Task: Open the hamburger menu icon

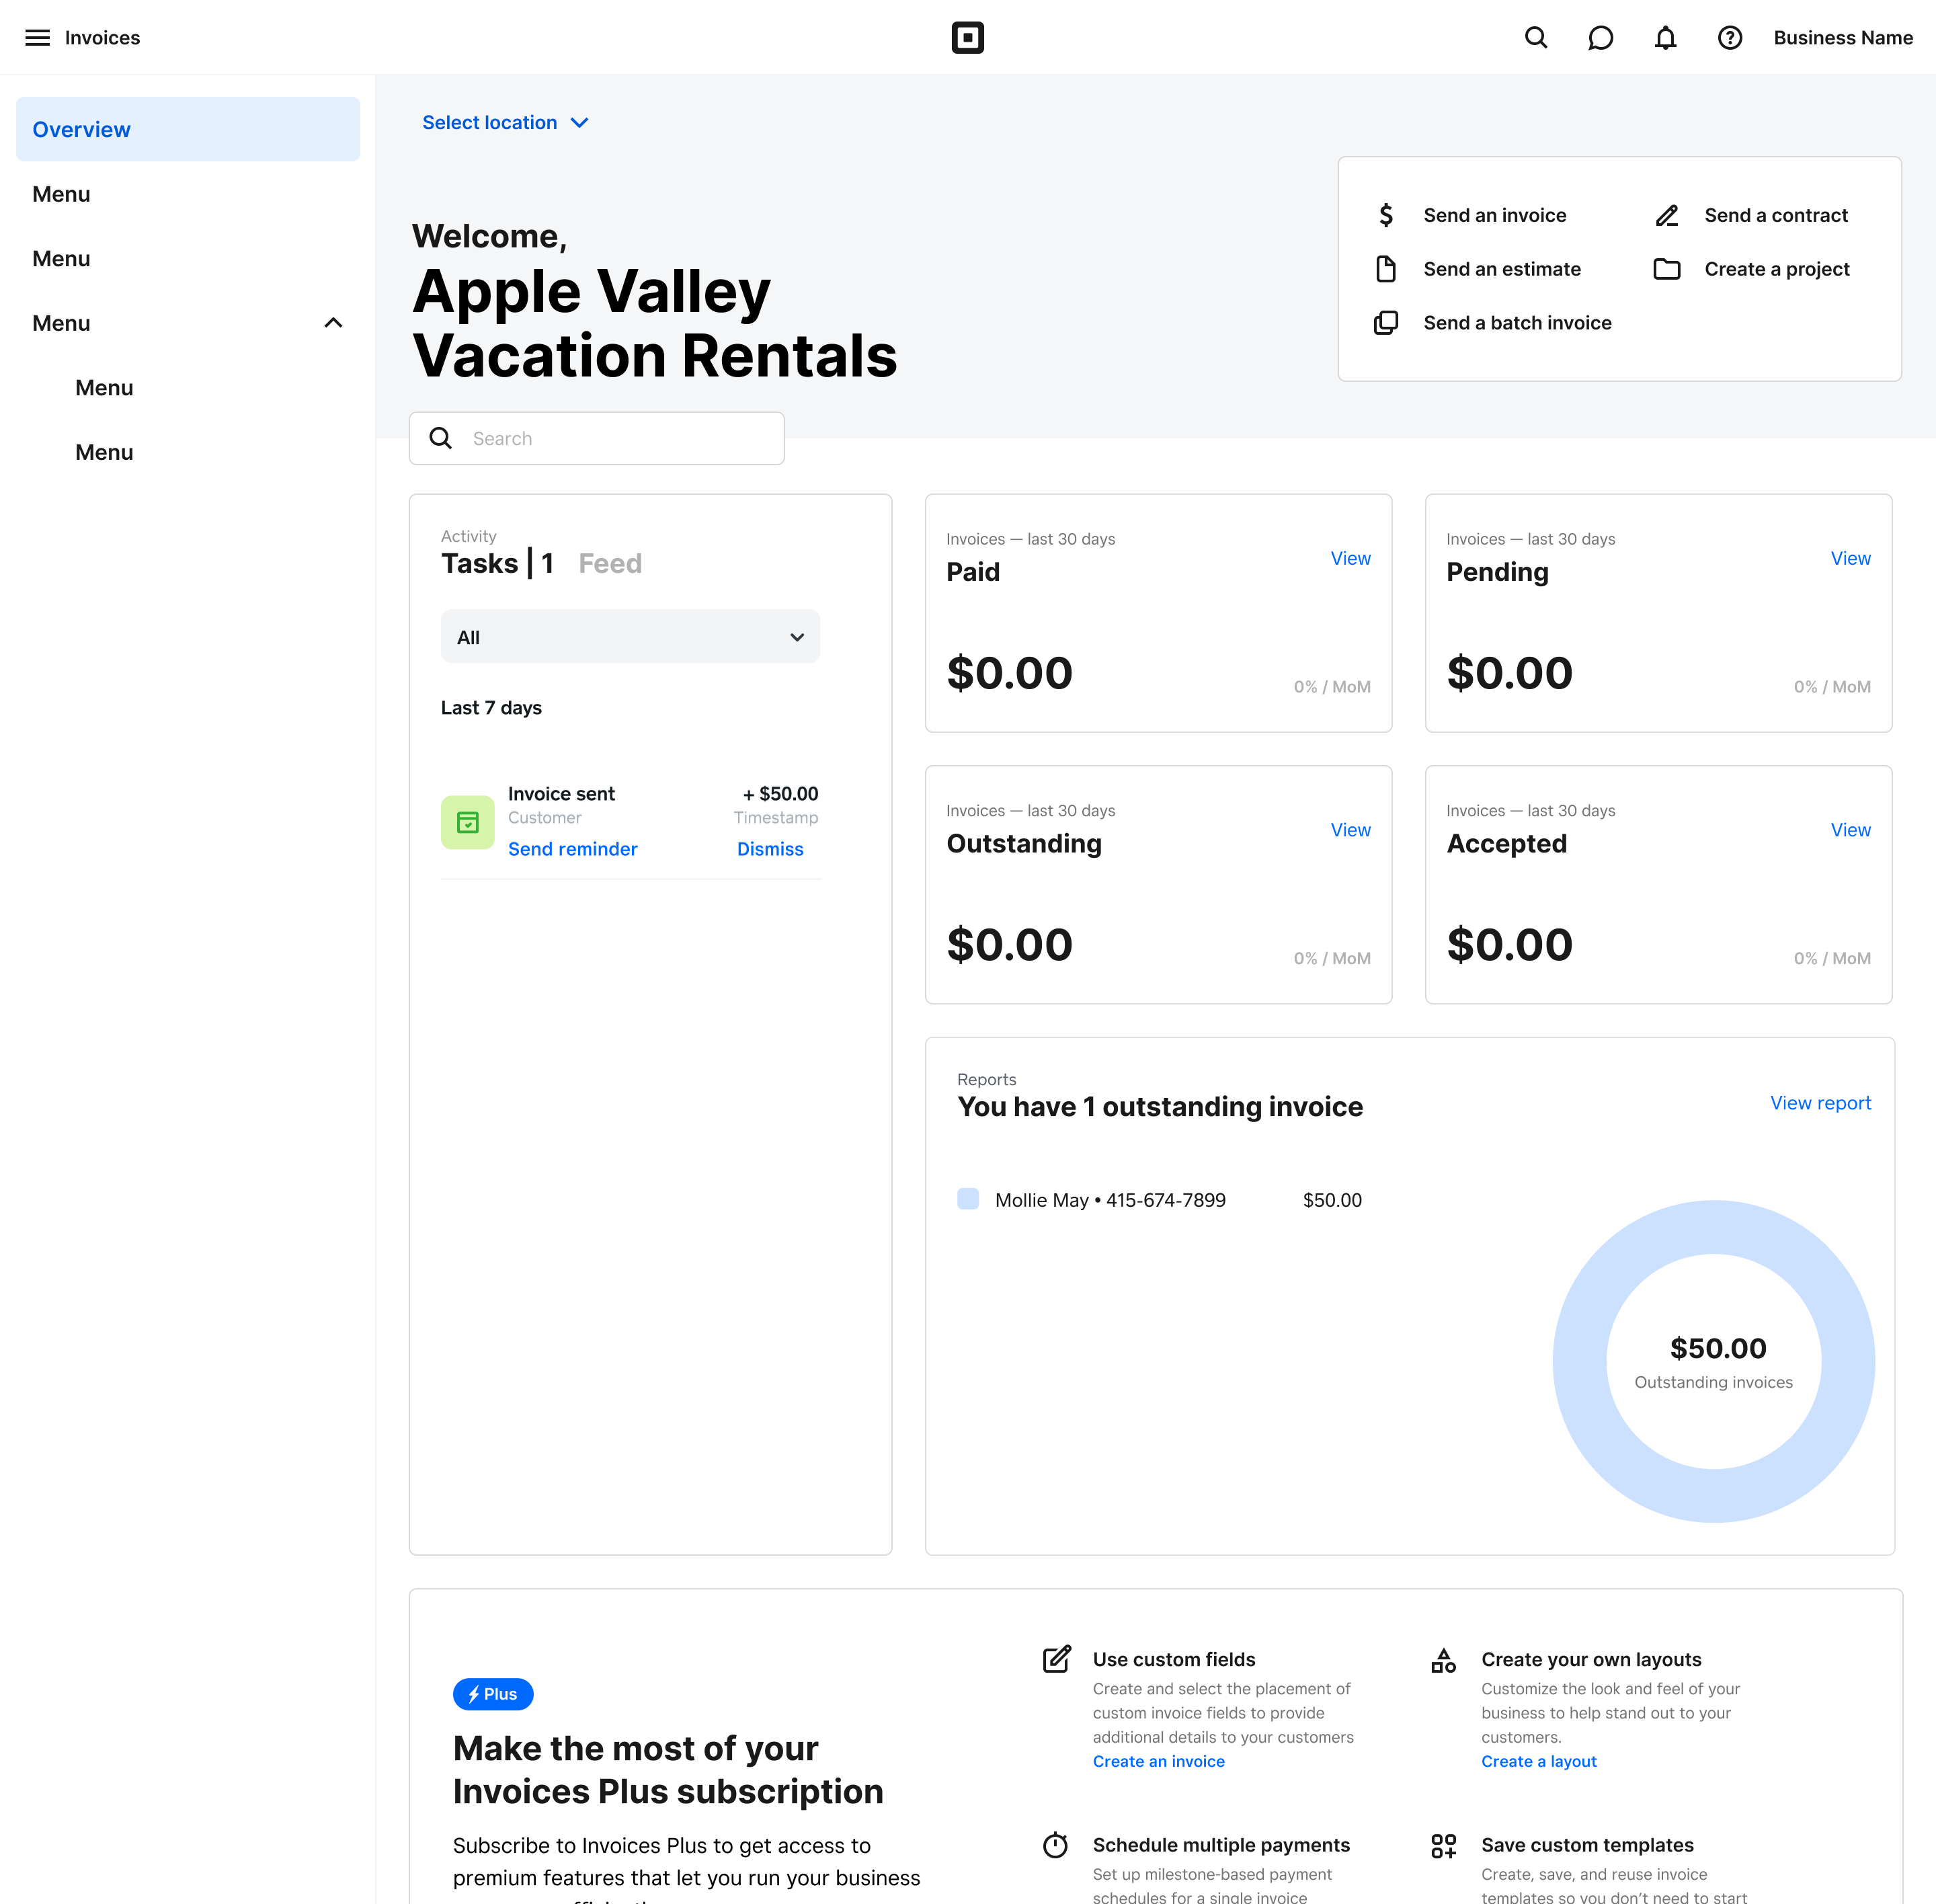Action: (37, 38)
